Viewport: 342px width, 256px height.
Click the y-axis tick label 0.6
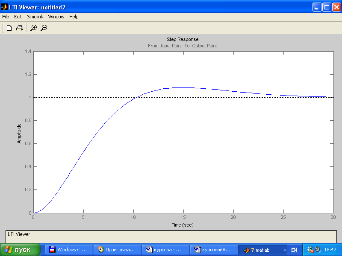[28, 143]
